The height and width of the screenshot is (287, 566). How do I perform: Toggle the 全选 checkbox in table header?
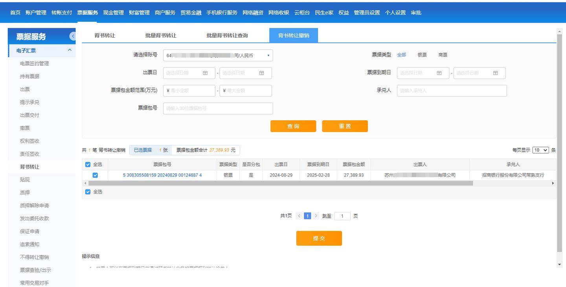click(x=88, y=165)
